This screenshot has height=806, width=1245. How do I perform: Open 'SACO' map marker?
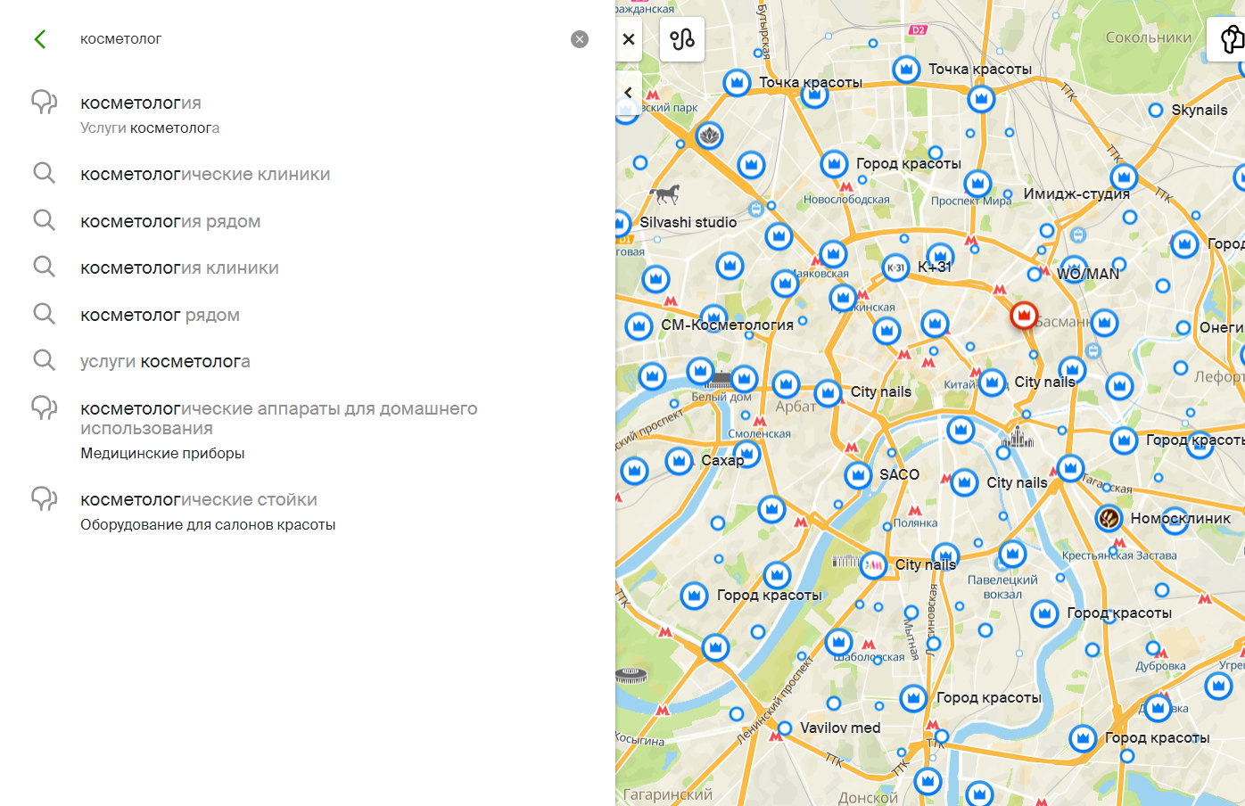tap(858, 475)
